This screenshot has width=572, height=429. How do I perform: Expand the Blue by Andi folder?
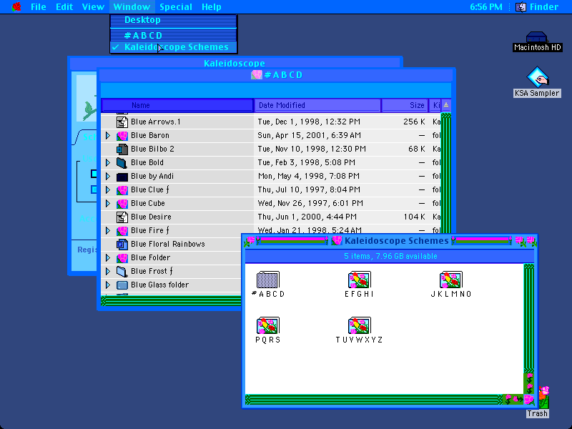coord(108,176)
